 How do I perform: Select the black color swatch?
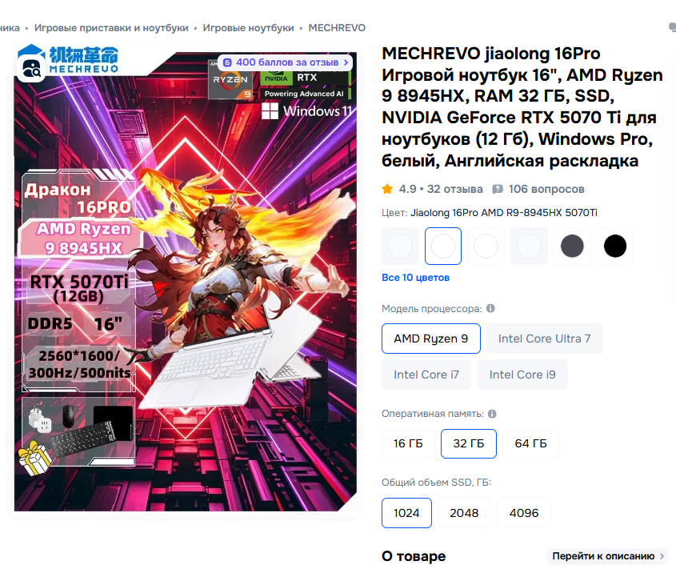[614, 246]
